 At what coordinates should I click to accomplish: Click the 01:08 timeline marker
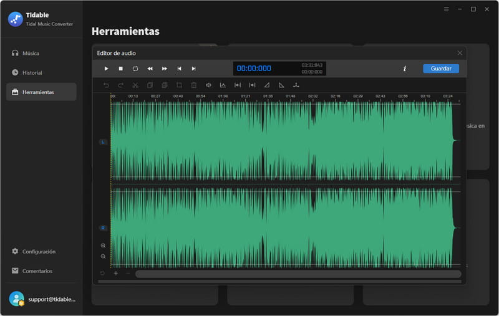click(223, 96)
